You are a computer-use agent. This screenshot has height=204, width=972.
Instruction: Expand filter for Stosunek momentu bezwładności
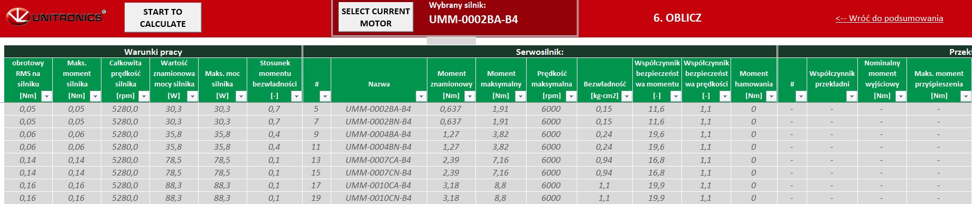[x=296, y=96]
